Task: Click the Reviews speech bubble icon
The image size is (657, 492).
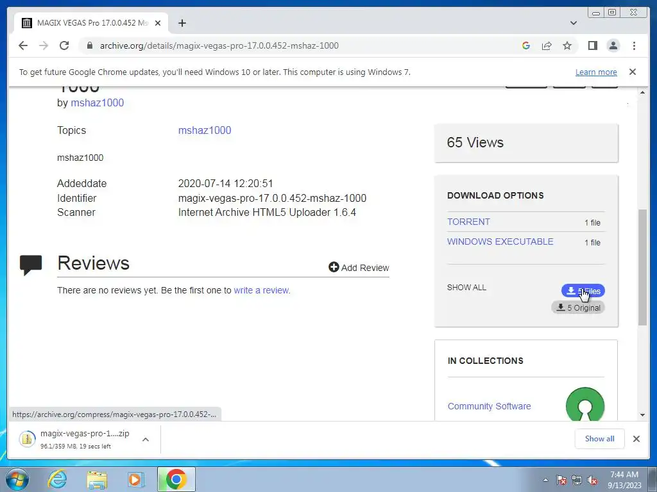Action: point(31,265)
